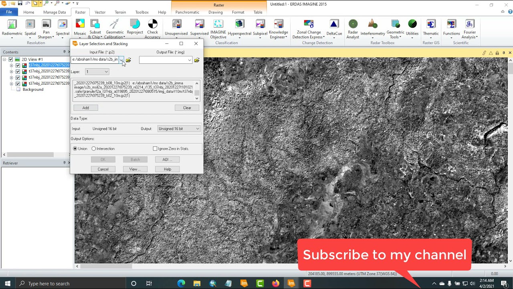Expand the Input File dropdown
Screen dimensions: 513x289
pyautogui.click(x=121, y=60)
